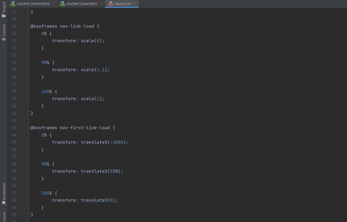Switch to the crochet_home.html tab
The height and width of the screenshot is (222, 347).
coord(33,4)
